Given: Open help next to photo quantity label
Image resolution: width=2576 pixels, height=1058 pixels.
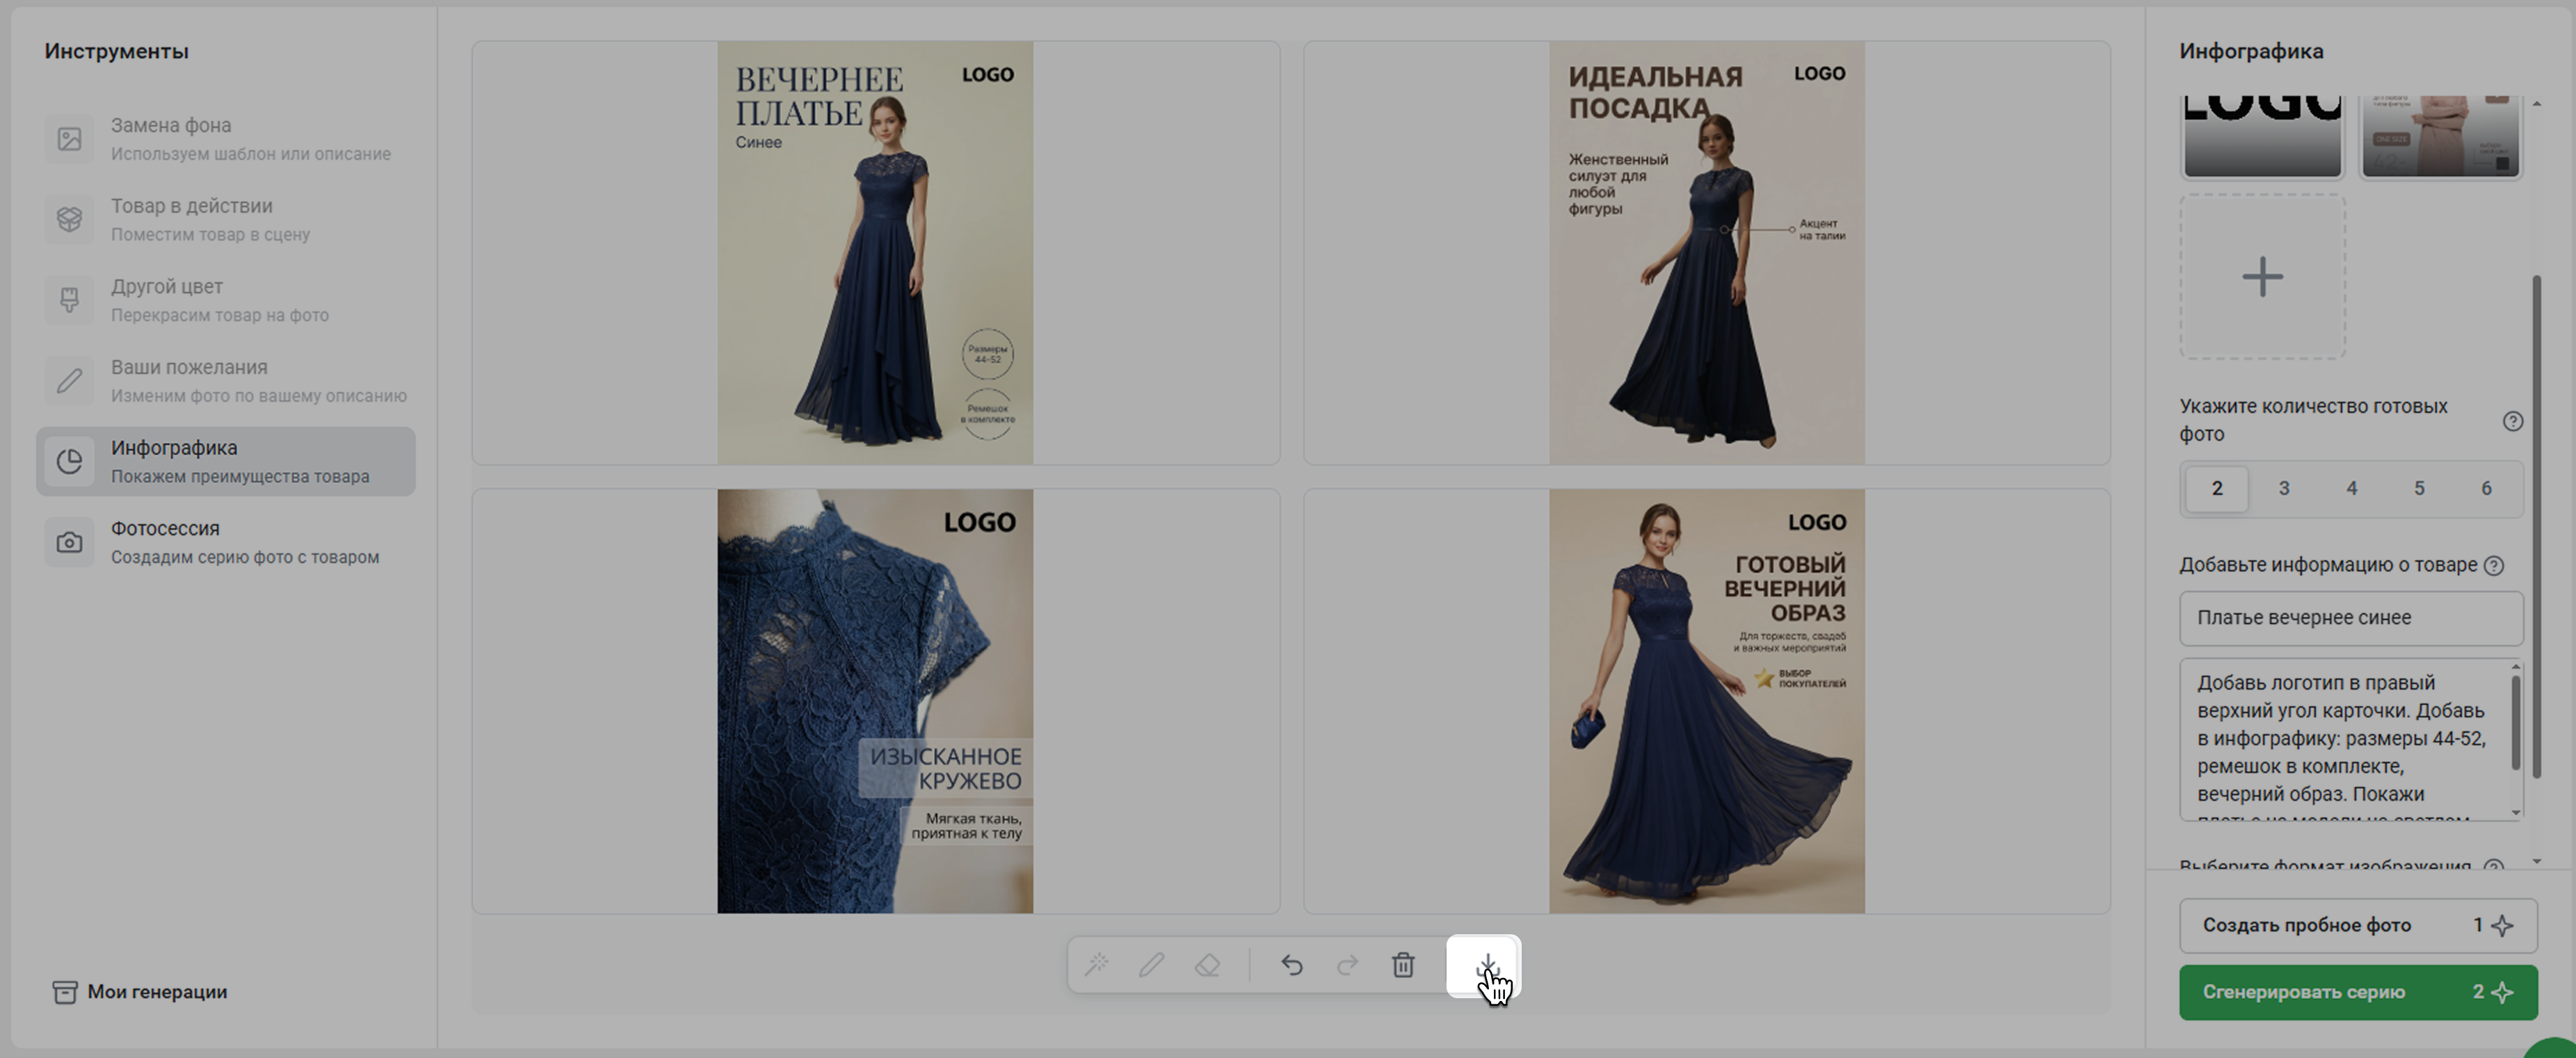Looking at the screenshot, I should 2512,421.
